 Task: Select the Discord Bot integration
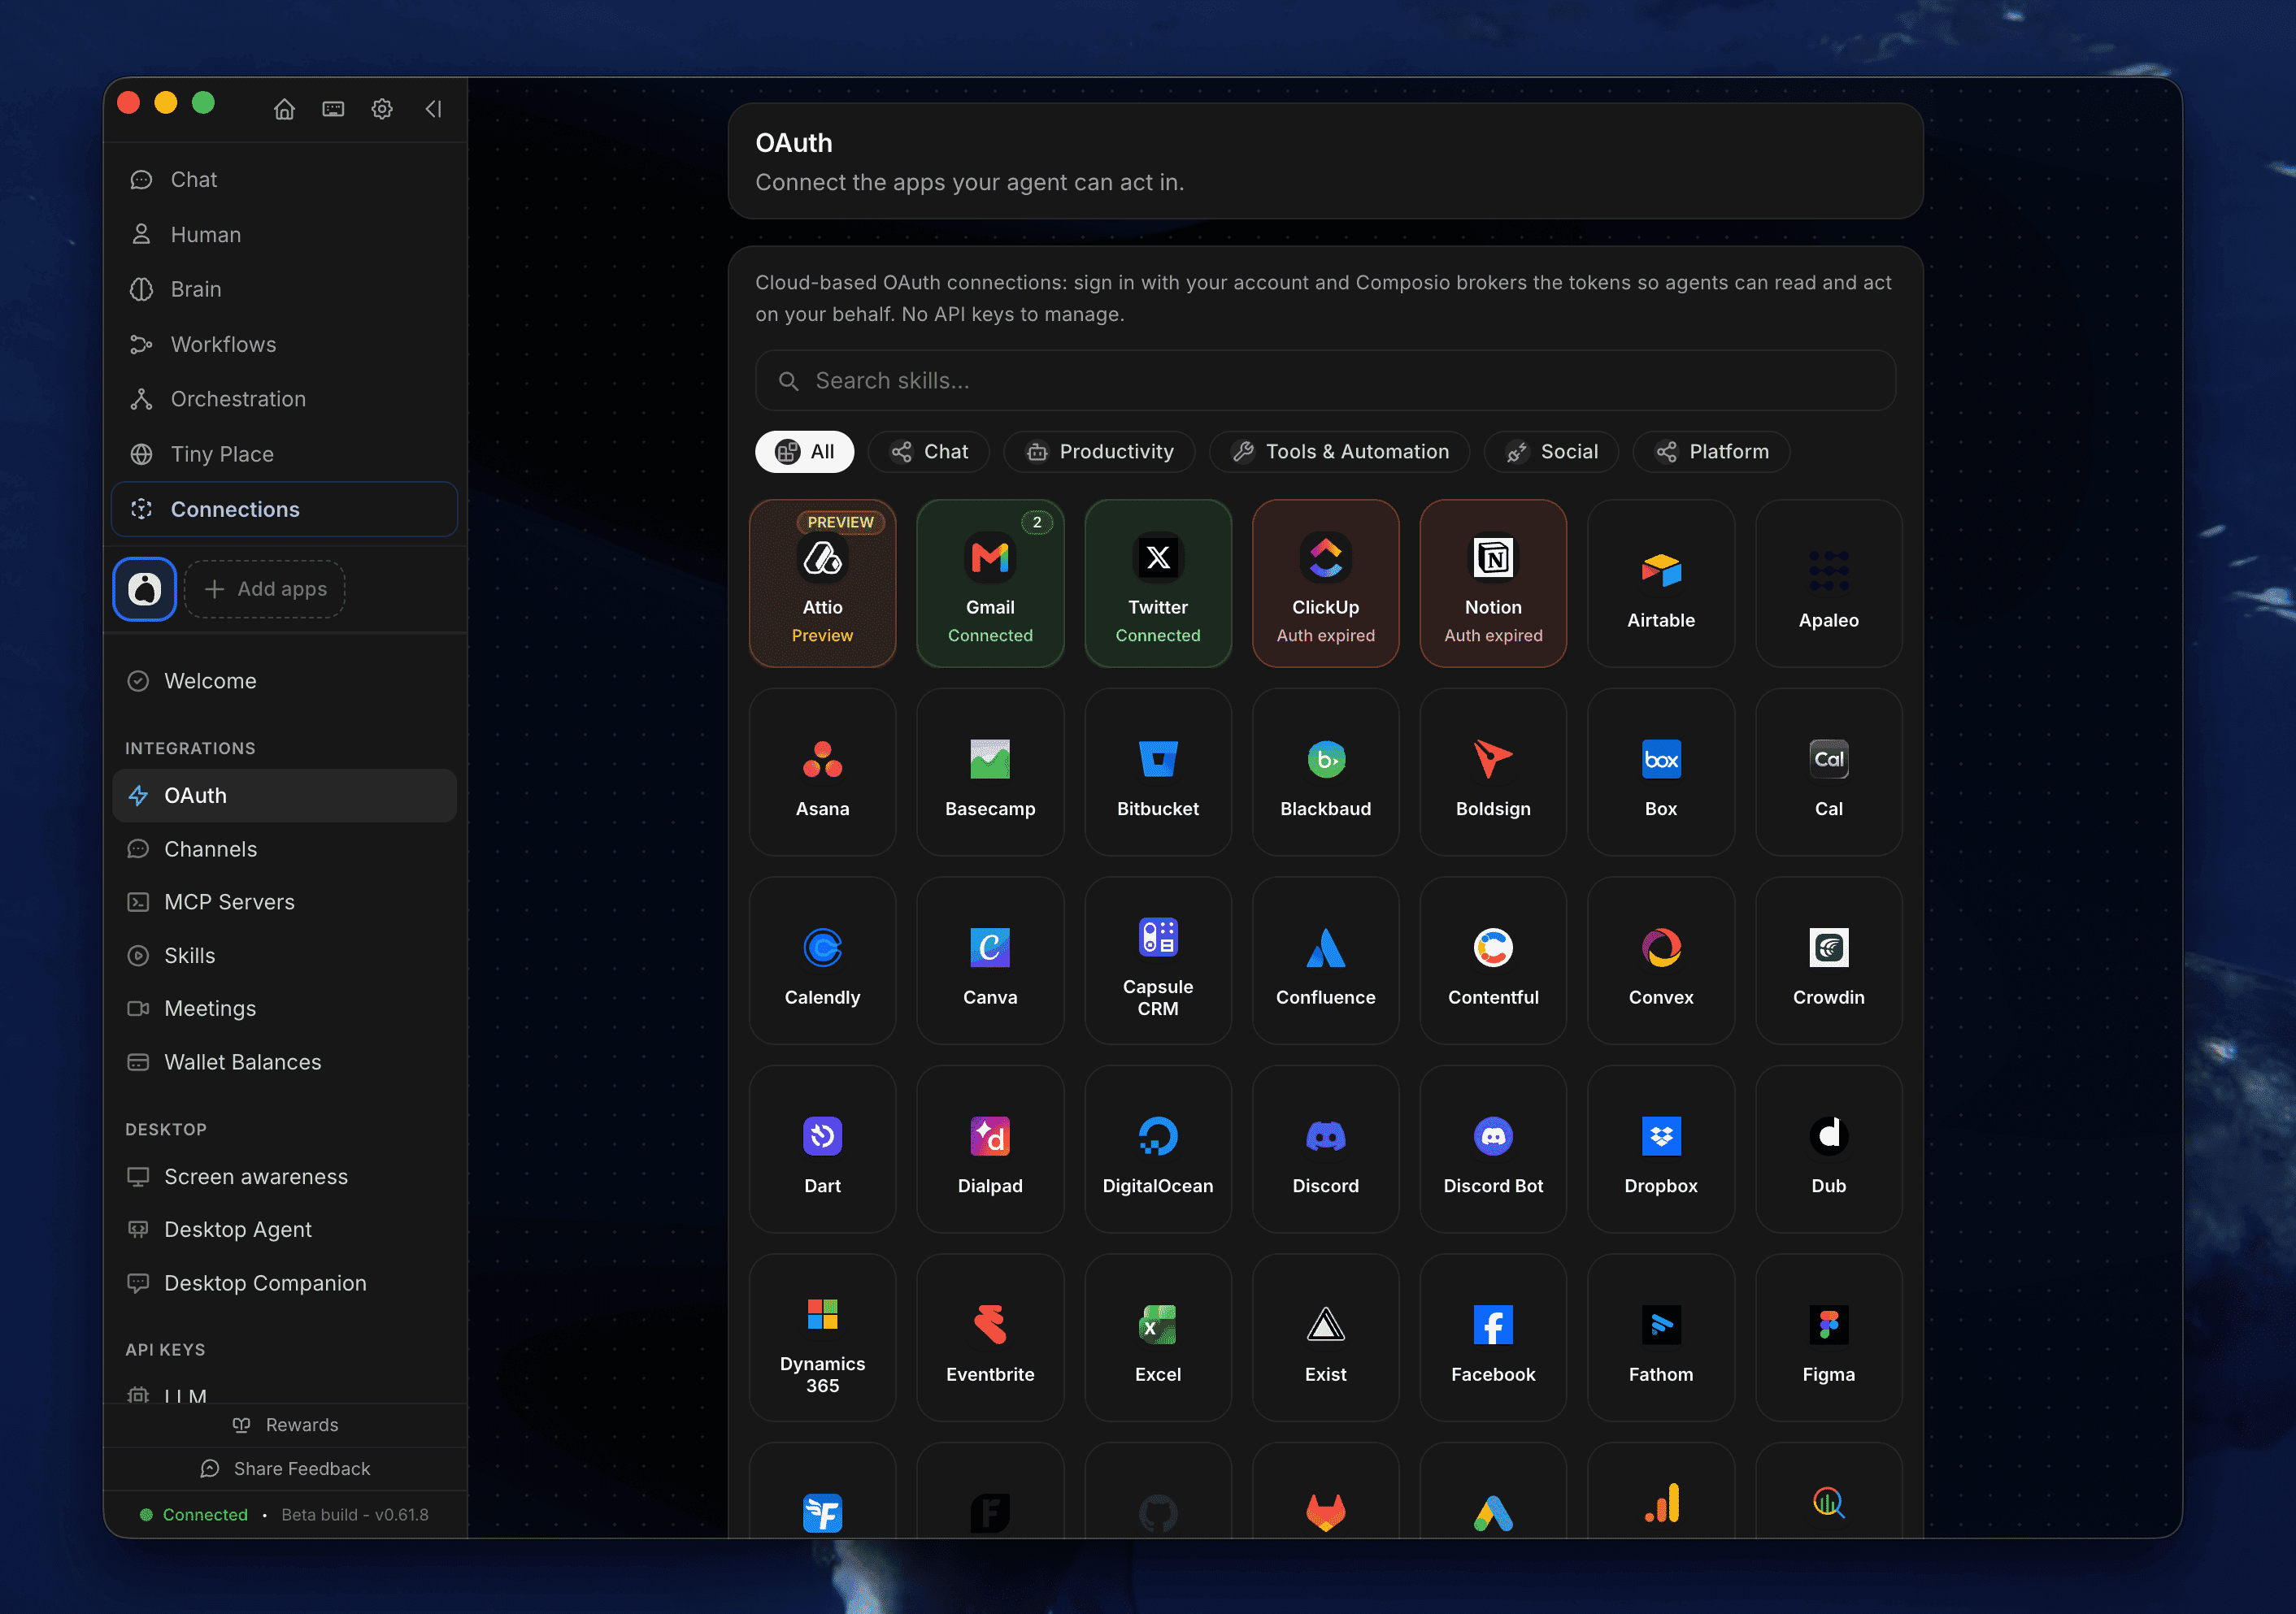1493,1149
